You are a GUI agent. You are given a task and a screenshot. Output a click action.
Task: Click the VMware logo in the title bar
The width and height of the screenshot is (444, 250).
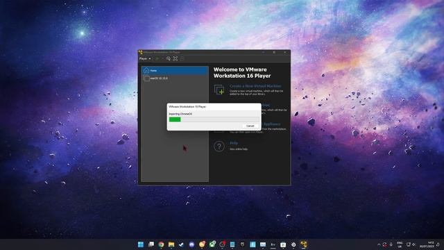click(140, 52)
